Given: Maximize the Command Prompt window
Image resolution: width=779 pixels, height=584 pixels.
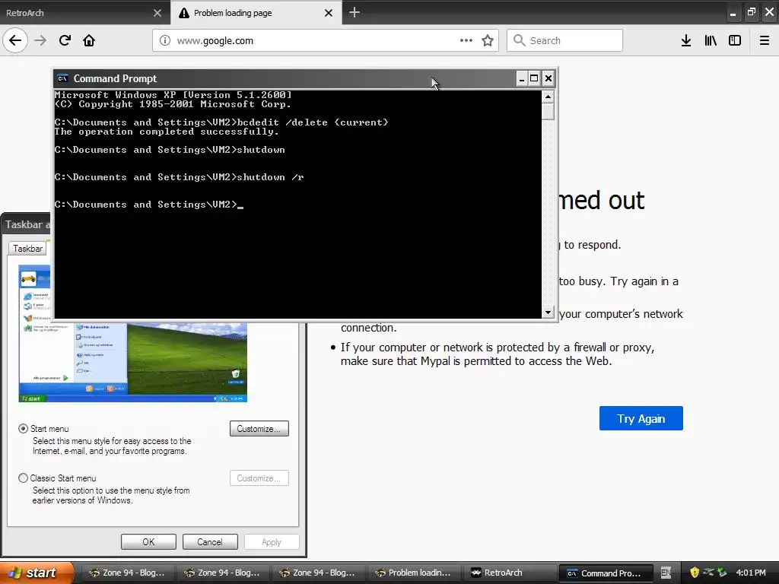Looking at the screenshot, I should click(534, 78).
